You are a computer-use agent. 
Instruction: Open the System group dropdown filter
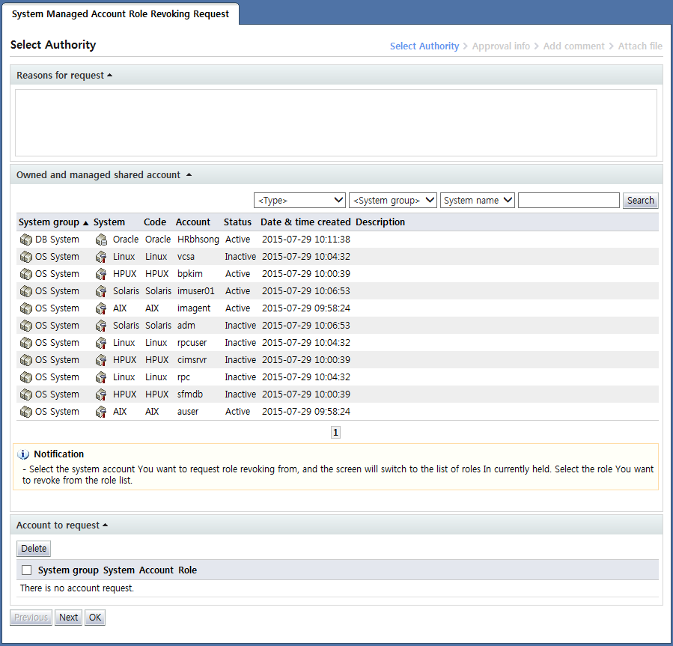click(393, 201)
